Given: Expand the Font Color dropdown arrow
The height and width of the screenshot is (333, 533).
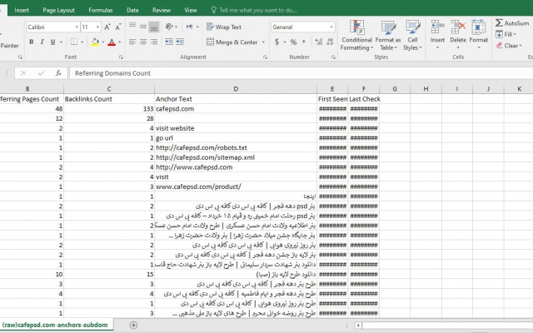Looking at the screenshot, I should (119, 42).
